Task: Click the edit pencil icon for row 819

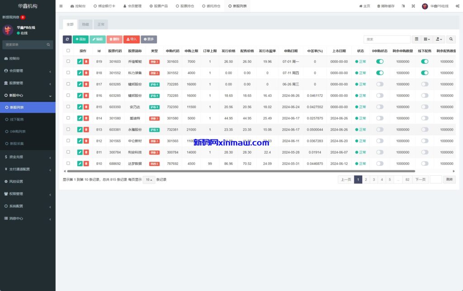Action: [80, 61]
